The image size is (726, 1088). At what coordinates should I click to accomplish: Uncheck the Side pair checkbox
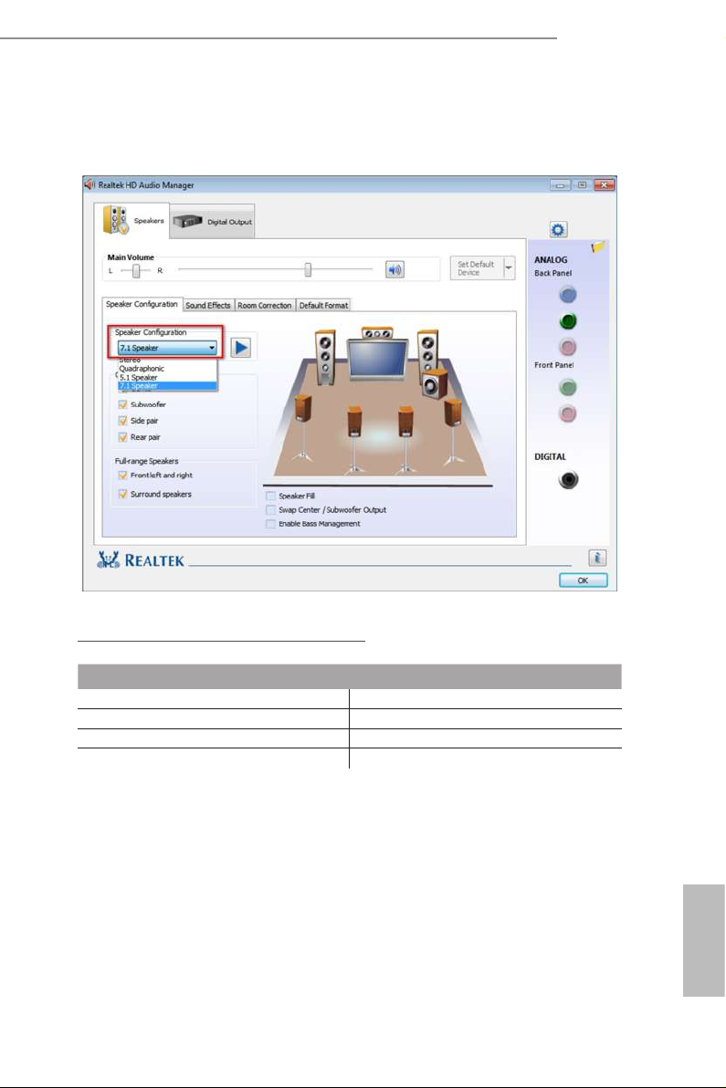[x=123, y=421]
